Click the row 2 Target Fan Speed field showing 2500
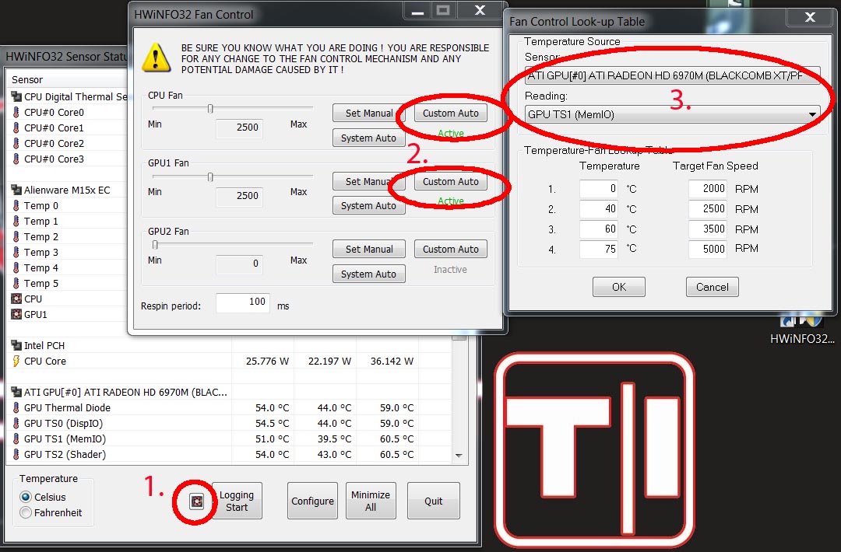Viewport: 841px width, 552px height. (708, 209)
